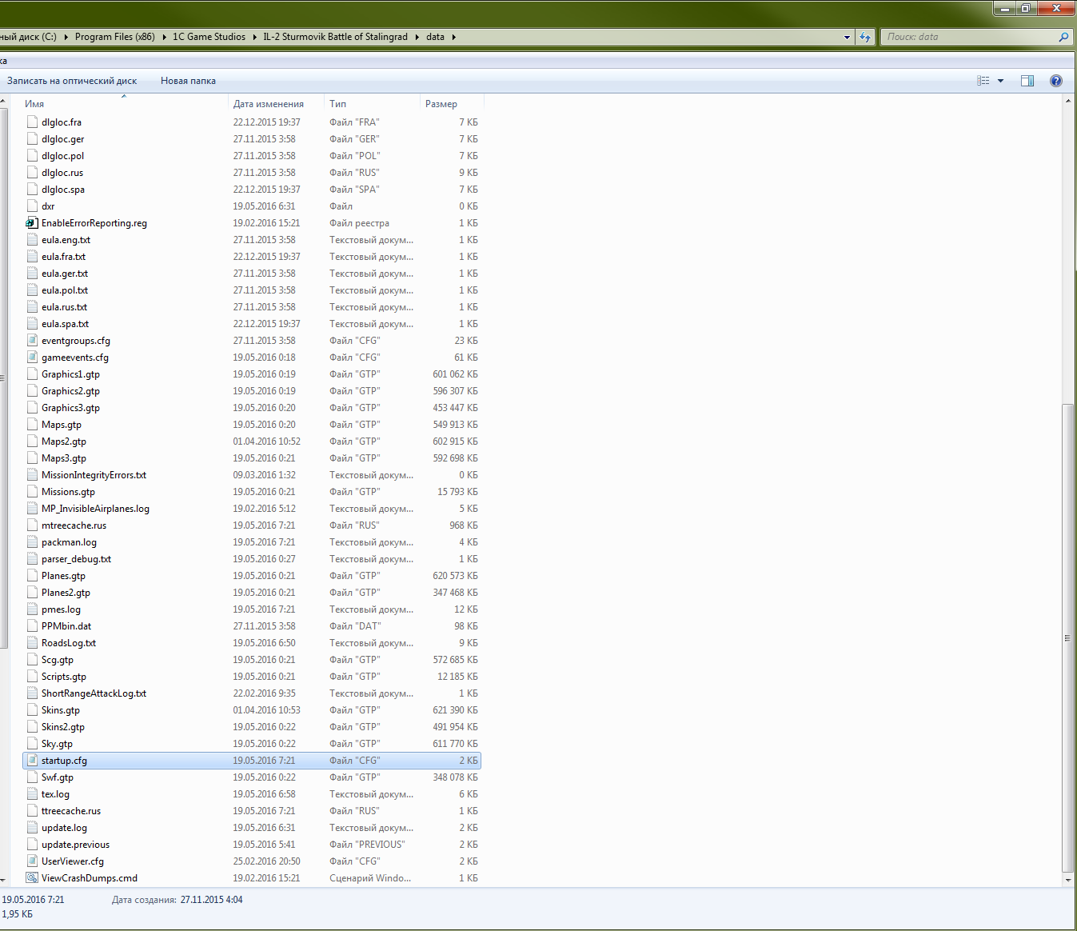Click the eula.eng.txt document icon
1077x931 pixels.
pyautogui.click(x=32, y=240)
